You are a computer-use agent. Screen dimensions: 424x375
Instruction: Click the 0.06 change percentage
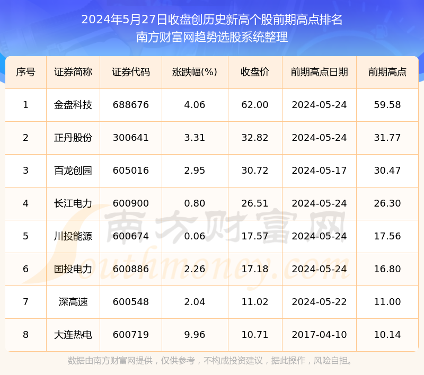[x=195, y=236]
